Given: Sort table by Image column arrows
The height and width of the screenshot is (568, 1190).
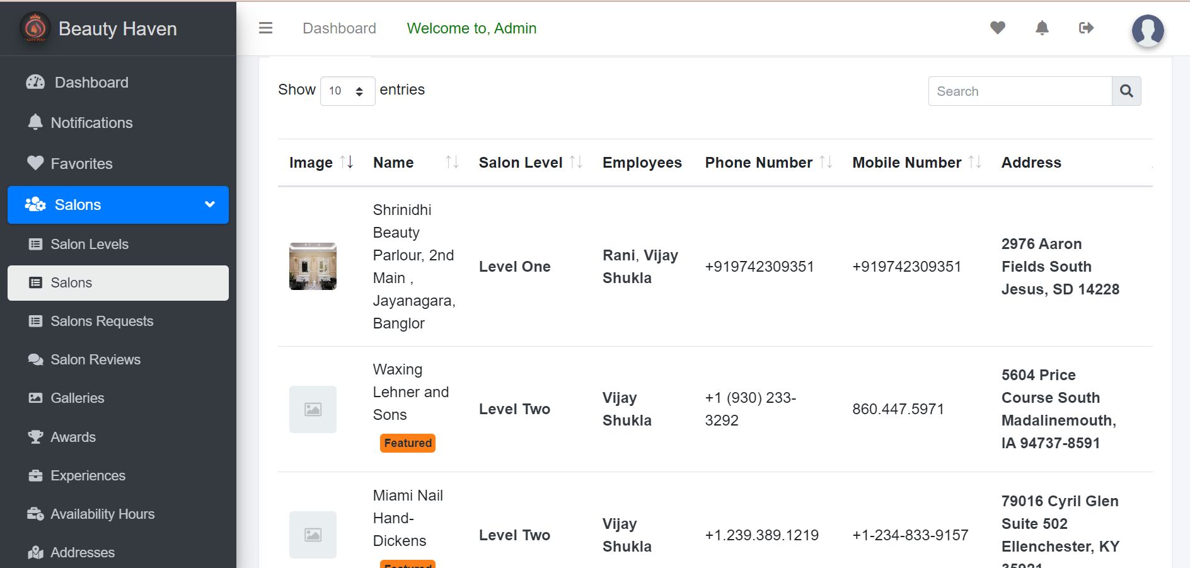Looking at the screenshot, I should [x=346, y=163].
